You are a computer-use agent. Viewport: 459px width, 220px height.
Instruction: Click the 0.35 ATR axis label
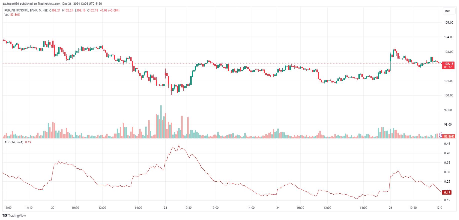[447, 163]
